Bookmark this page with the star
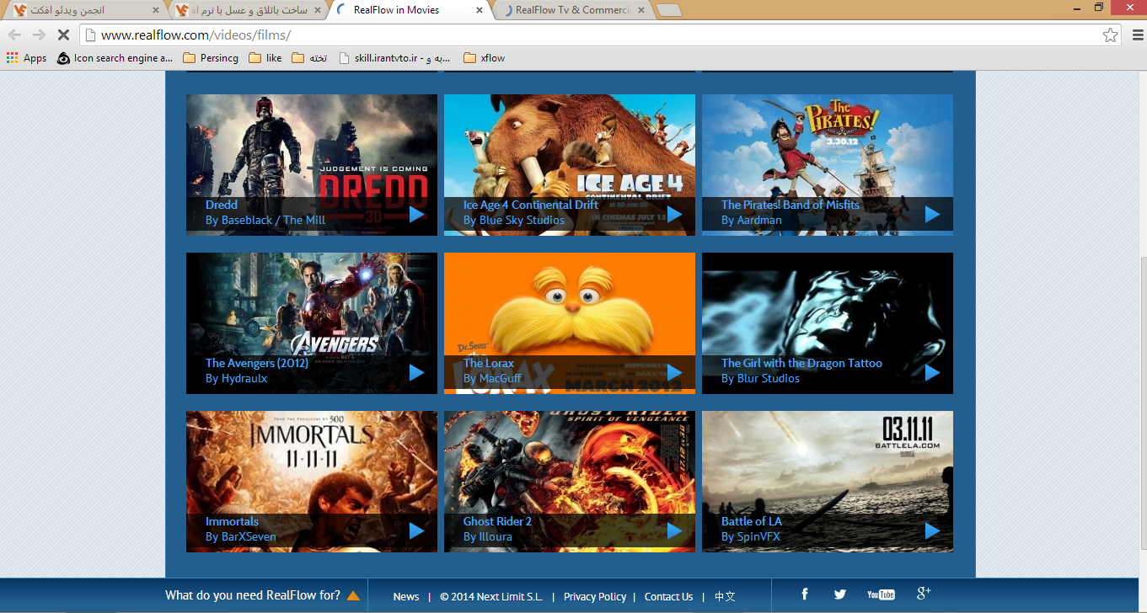1147x613 pixels. click(x=1111, y=35)
